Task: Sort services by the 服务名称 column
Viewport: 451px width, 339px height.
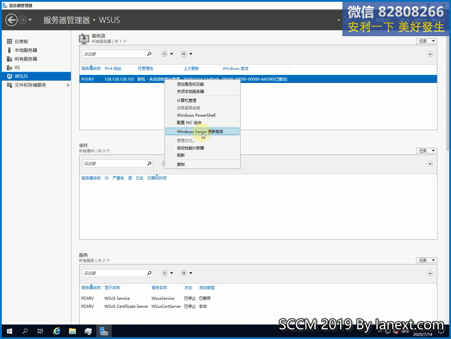Action: tap(160, 288)
